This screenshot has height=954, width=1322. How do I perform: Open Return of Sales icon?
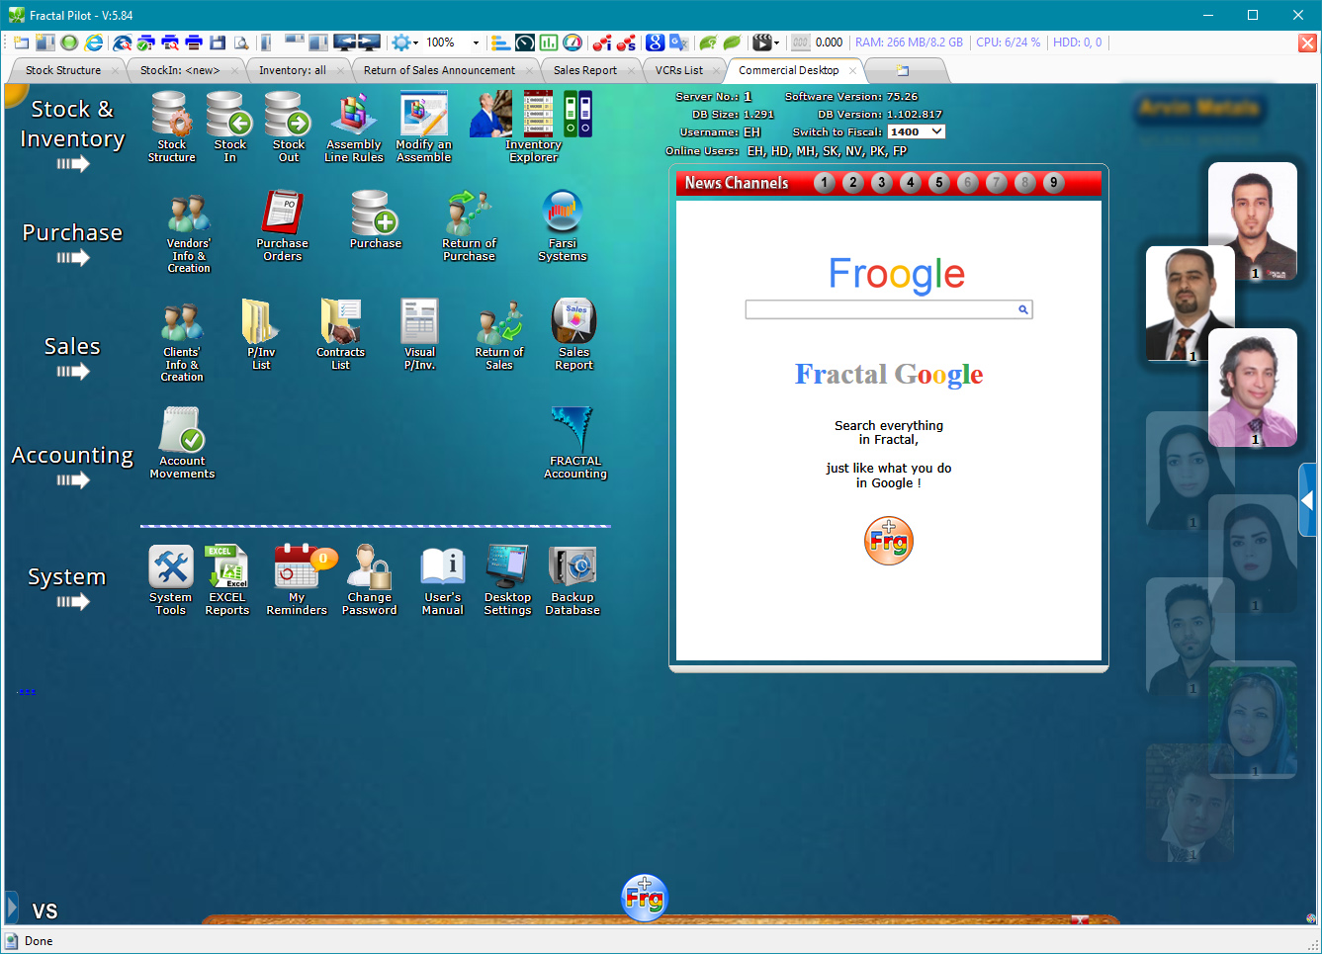point(498,335)
